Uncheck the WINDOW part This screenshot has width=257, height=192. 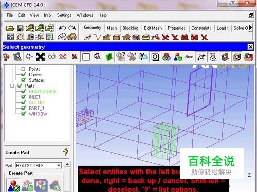24,114
